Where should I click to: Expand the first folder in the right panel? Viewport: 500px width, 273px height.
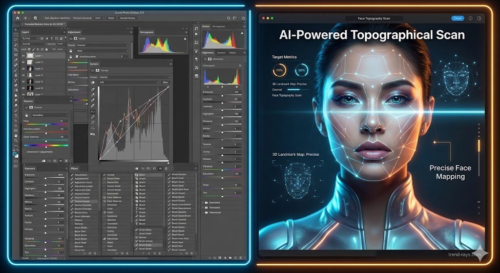pyautogui.click(x=203, y=203)
